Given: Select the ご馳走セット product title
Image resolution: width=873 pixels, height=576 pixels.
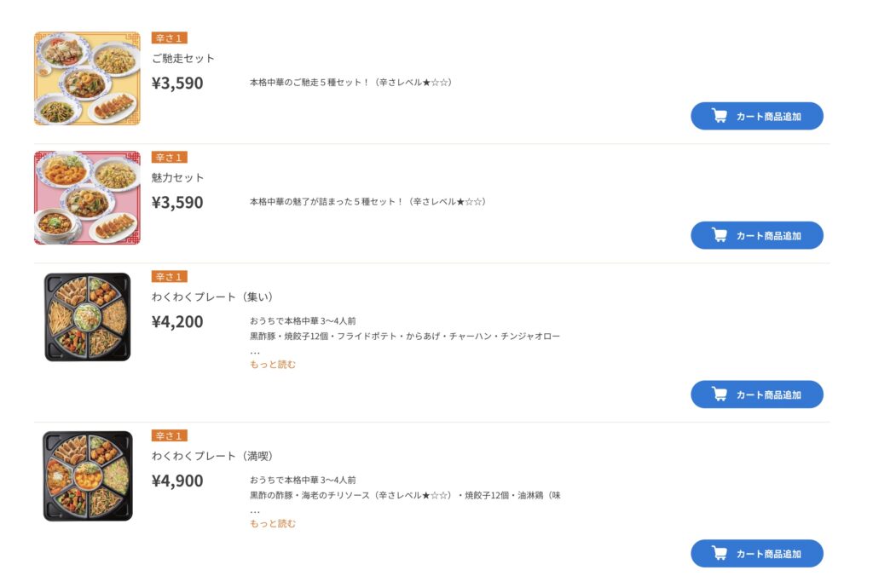Looking at the screenshot, I should tap(183, 59).
